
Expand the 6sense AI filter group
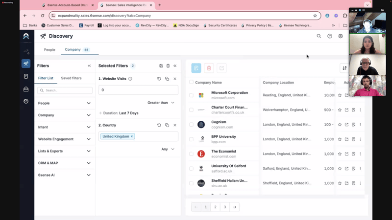point(65,175)
